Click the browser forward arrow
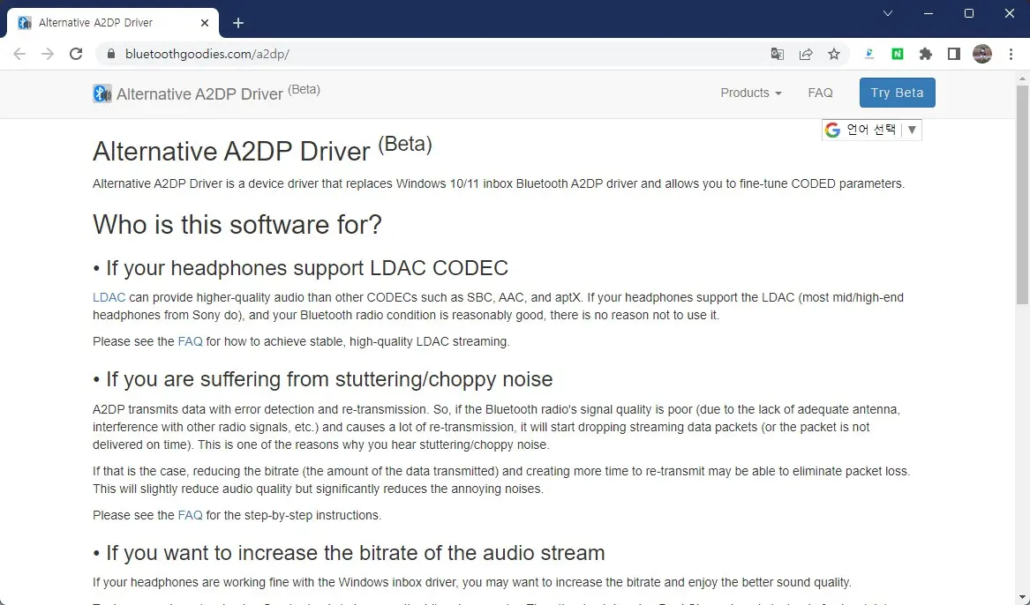 click(x=48, y=54)
